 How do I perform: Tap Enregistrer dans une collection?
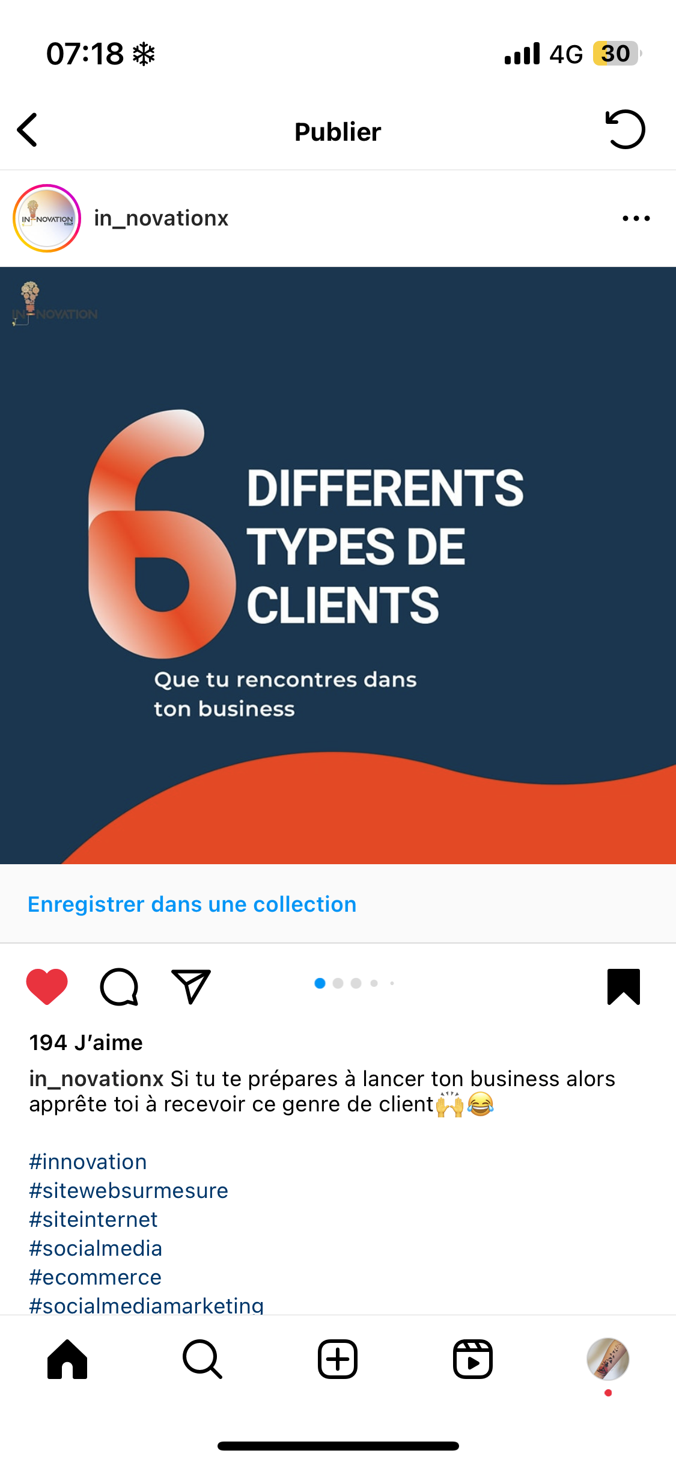coord(192,904)
